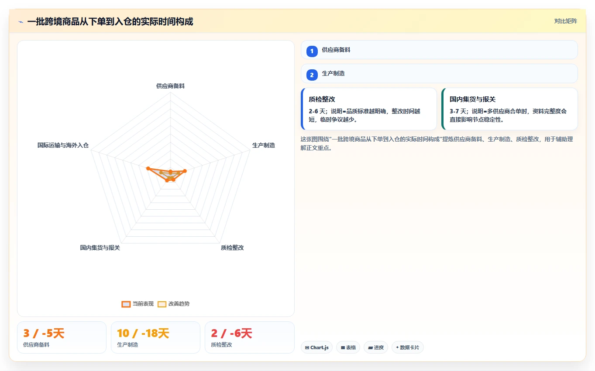Screen dimensions: 595x371
Task: Click the 当前表现 orange legend swatch
Action: [126, 304]
